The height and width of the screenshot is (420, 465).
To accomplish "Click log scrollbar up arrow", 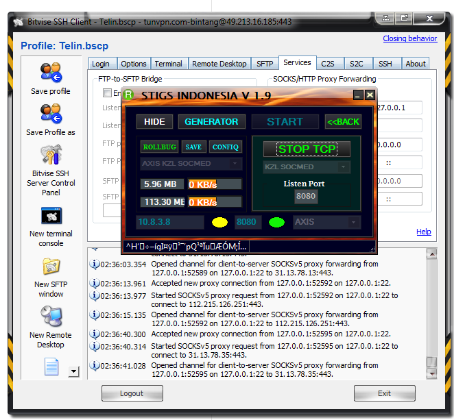I will tap(432, 254).
